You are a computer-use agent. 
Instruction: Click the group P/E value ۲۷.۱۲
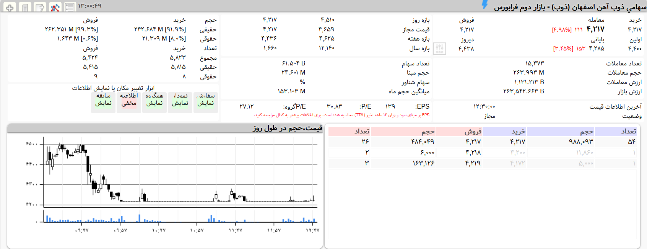[x=247, y=106]
